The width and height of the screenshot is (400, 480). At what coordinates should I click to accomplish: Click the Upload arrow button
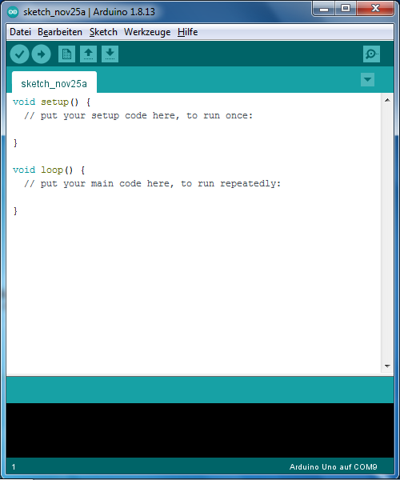coord(42,54)
